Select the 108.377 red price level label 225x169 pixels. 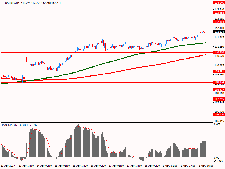pyautogui.click(x=219, y=90)
